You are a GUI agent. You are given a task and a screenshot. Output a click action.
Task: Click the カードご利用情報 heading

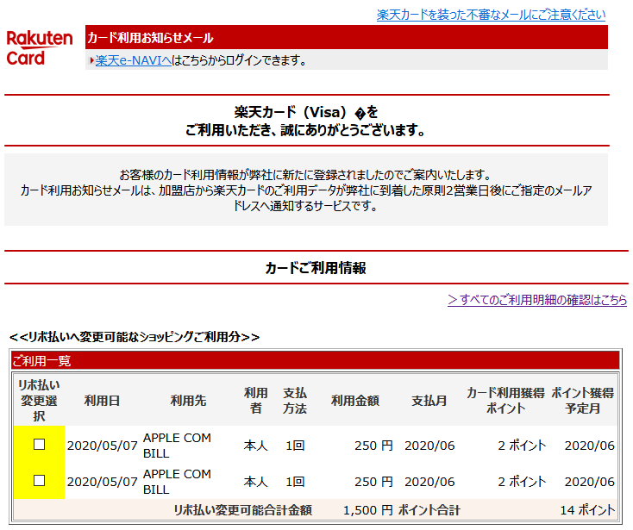316,268
